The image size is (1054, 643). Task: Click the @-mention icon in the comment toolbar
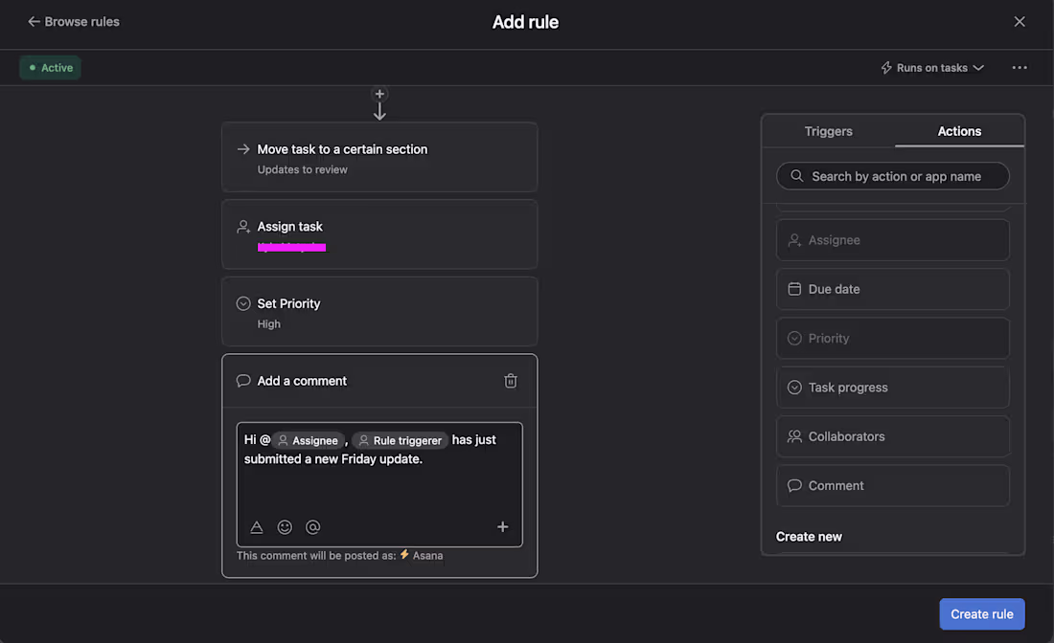click(312, 526)
